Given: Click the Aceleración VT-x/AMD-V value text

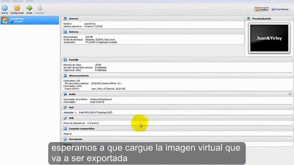Looking at the screenshot, I should tap(101, 42).
